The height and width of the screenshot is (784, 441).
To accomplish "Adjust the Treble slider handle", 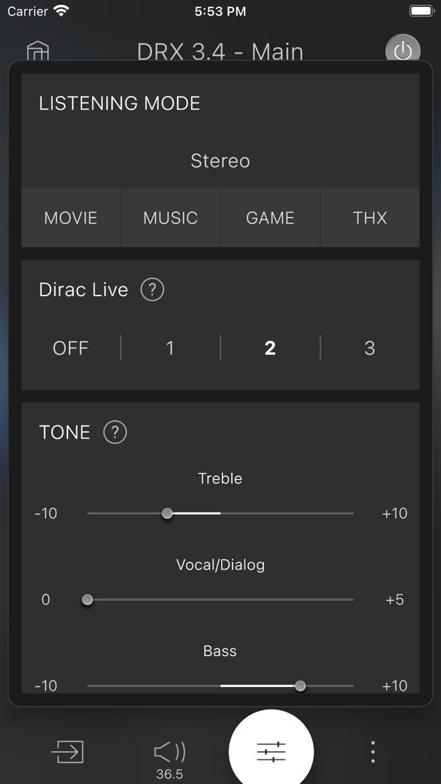I will [x=167, y=514].
